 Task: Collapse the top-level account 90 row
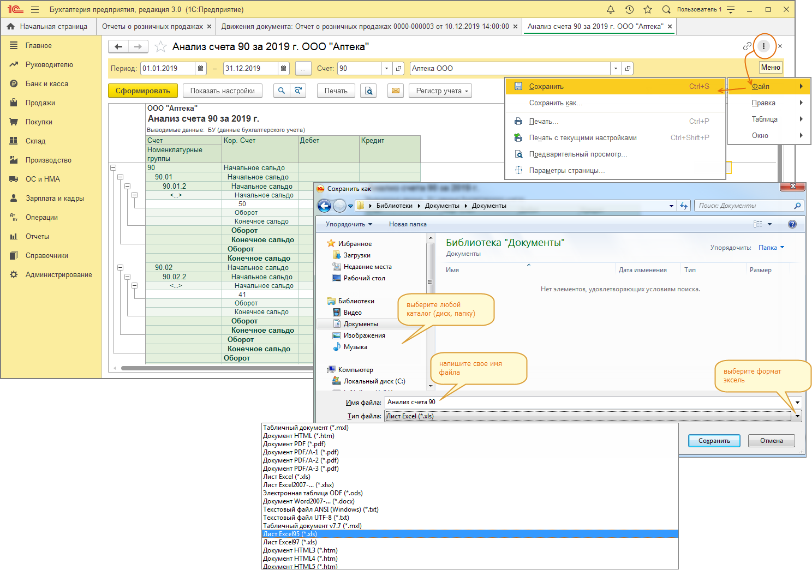[114, 168]
